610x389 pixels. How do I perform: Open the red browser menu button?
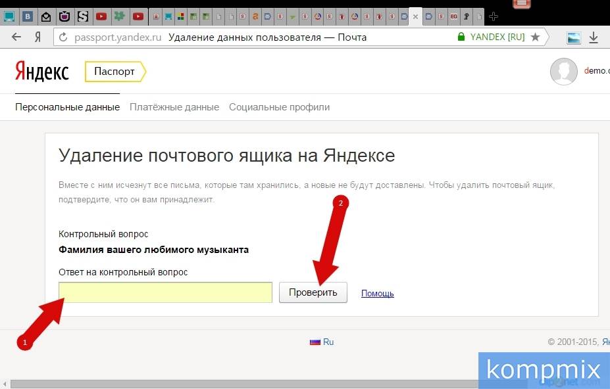coord(522,3)
